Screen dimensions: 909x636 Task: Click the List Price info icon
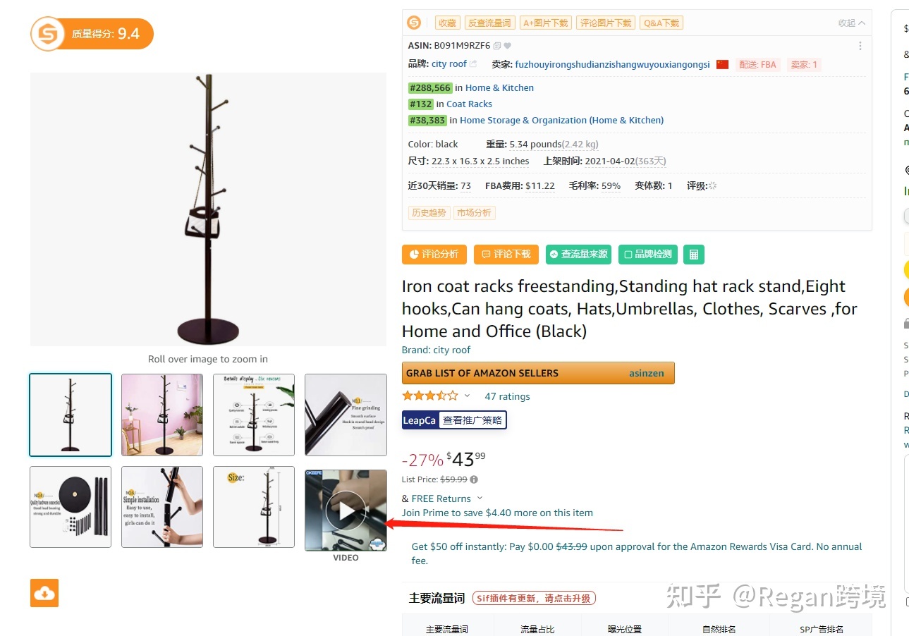point(474,479)
